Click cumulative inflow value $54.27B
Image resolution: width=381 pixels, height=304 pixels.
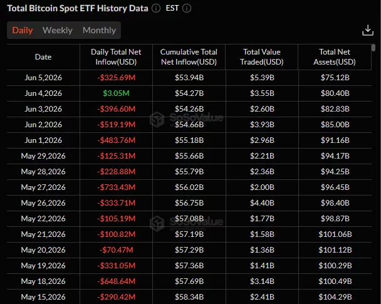(x=189, y=93)
